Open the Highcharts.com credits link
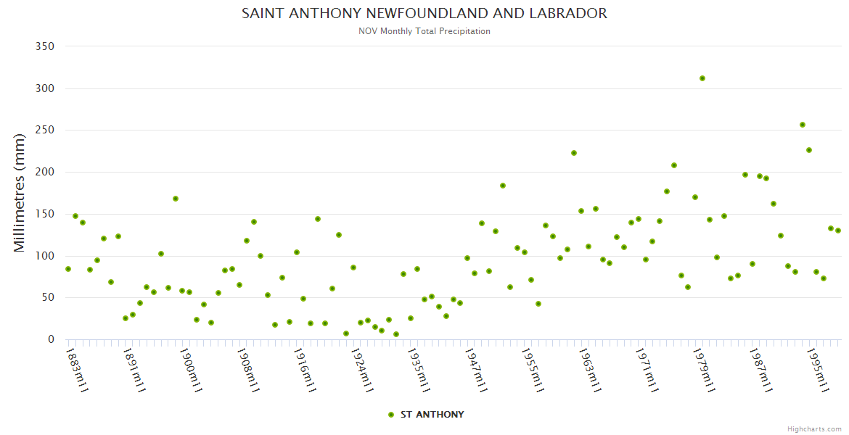 [x=814, y=429]
